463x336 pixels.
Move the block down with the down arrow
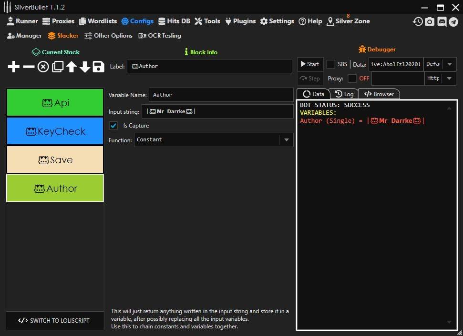click(x=85, y=67)
